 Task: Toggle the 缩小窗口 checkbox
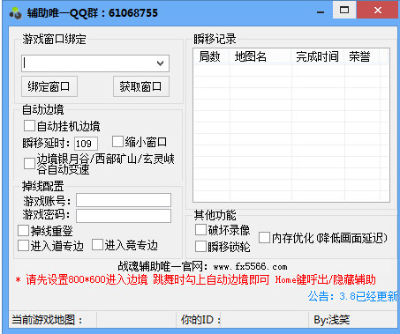(x=117, y=142)
